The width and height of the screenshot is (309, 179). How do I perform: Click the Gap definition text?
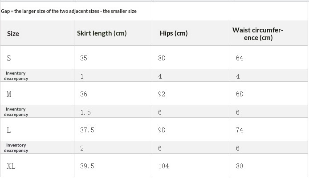pos(69,11)
